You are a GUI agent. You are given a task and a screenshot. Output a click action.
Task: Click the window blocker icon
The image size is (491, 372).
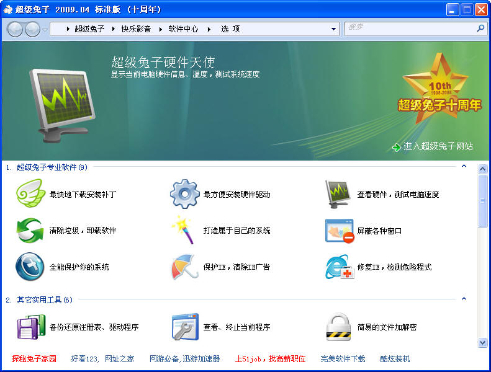coord(340,231)
